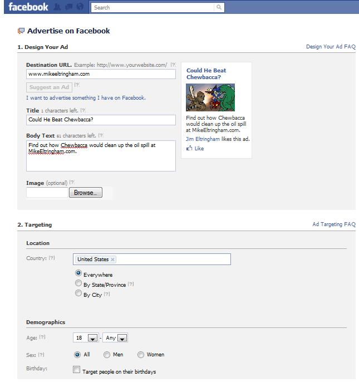Open the notifications globe icon
The height and width of the screenshot is (382, 359).
click(80, 7)
